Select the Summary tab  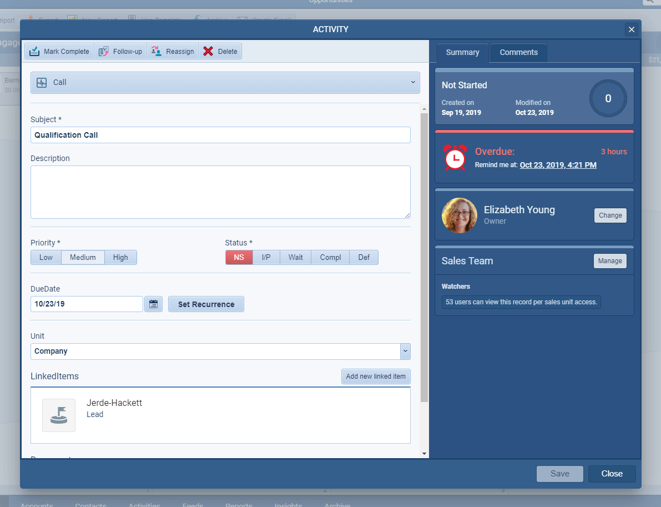click(462, 52)
